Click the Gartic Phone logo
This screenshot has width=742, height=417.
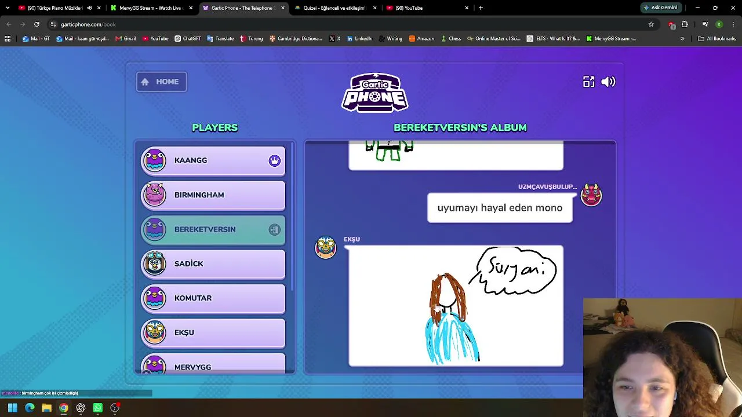pyautogui.click(x=375, y=93)
